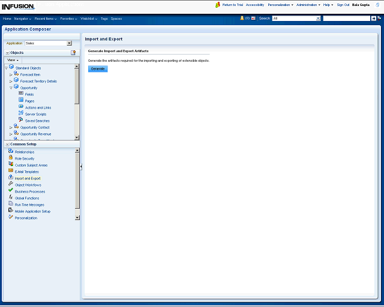384x307 pixels.
Task: Click the Role Security lock icon
Action: [x=11, y=158]
